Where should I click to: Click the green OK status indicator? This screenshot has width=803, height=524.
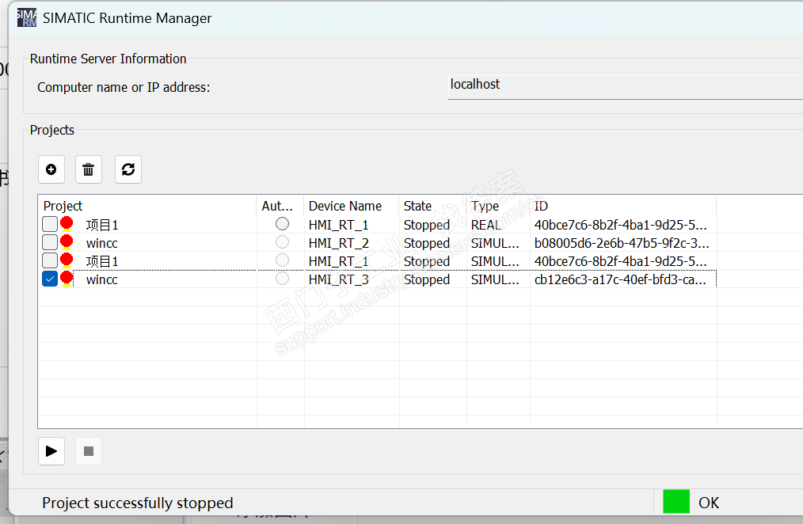[676, 502]
